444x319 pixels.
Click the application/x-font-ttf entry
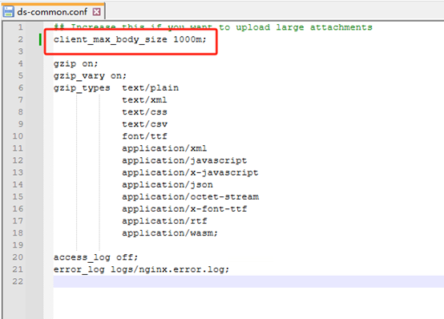(x=184, y=209)
